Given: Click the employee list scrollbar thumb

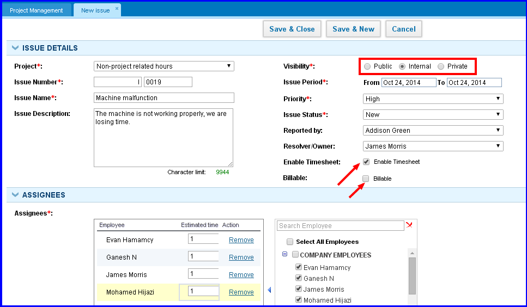Looking at the screenshot, I should pos(412,276).
